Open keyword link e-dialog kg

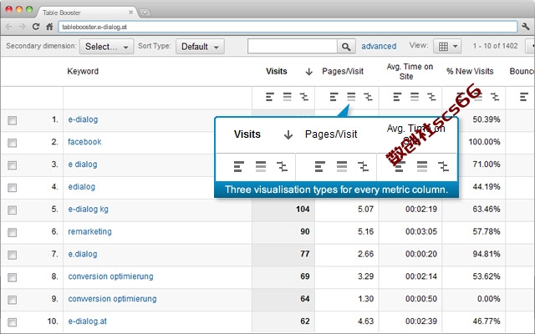click(88, 210)
